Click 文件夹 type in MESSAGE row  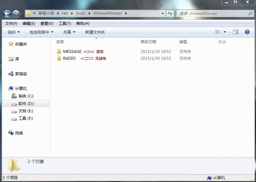click(x=185, y=52)
